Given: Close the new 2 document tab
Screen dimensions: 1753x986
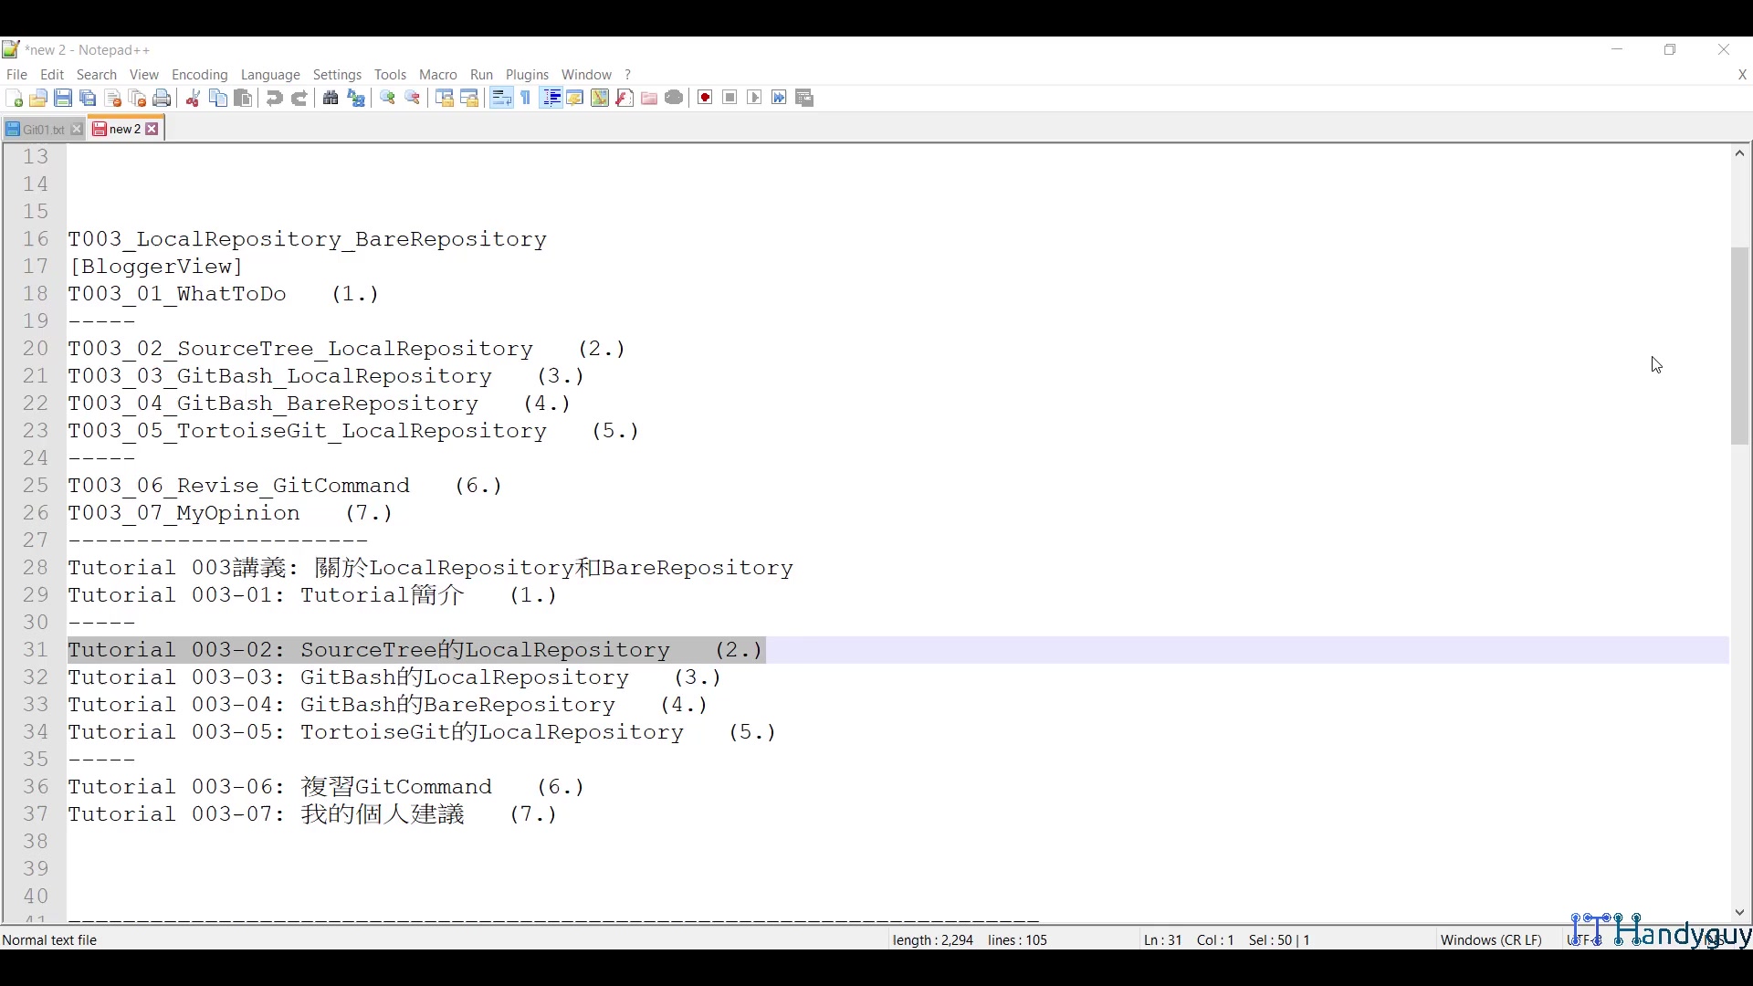Looking at the screenshot, I should (x=152, y=129).
